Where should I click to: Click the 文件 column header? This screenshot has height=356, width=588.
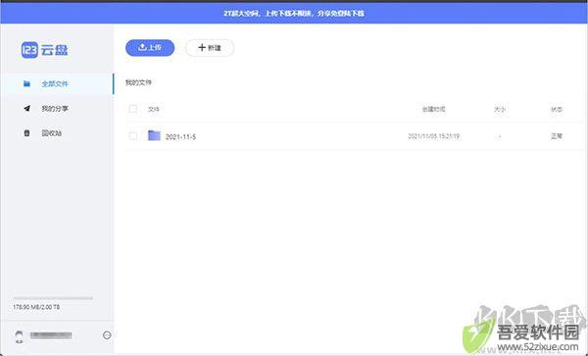pyautogui.click(x=154, y=109)
